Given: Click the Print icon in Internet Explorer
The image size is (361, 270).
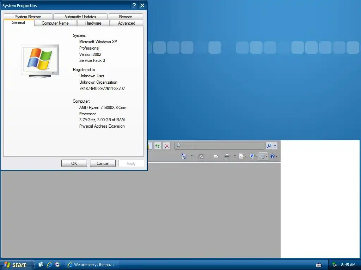Looking at the screenshot, I should (x=227, y=156).
